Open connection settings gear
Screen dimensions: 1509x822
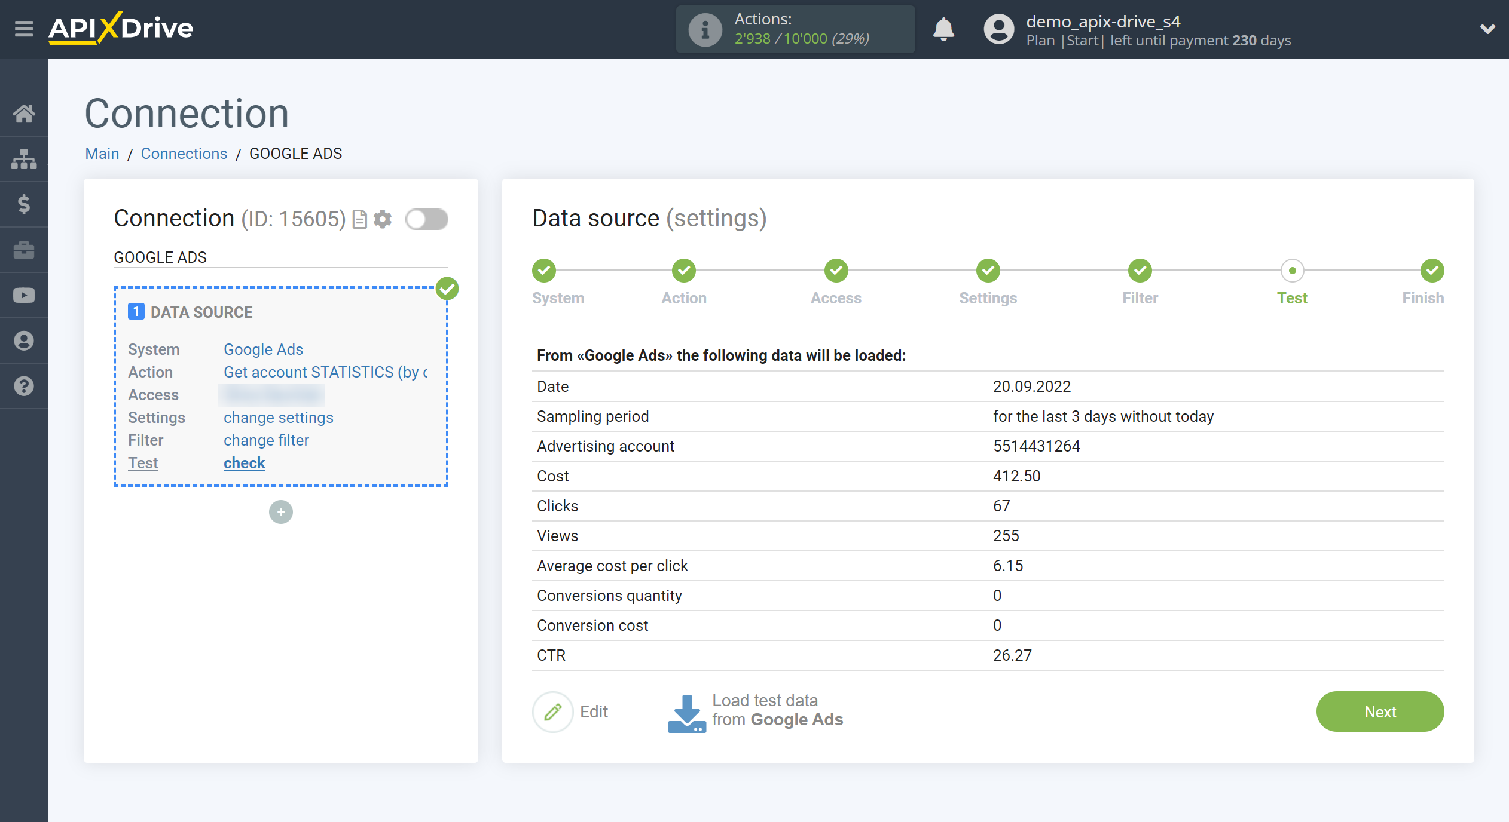tap(383, 219)
